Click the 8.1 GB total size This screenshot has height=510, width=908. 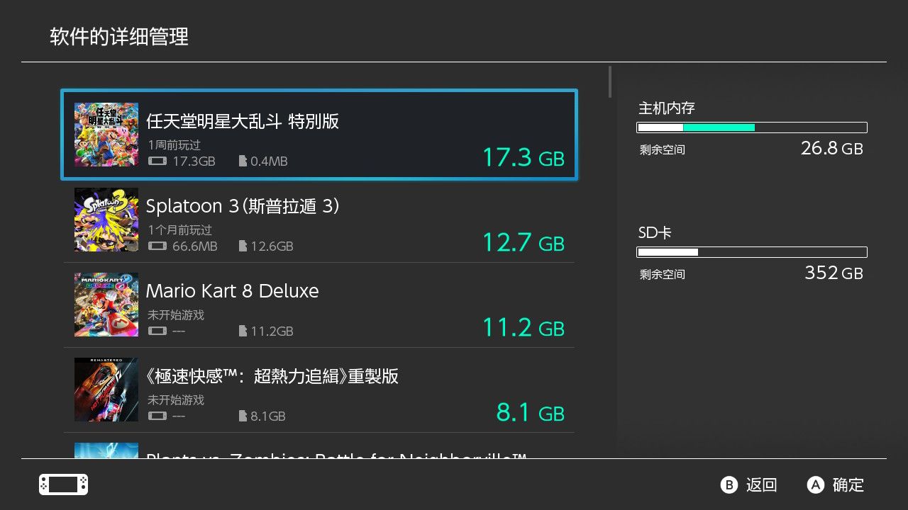coord(531,412)
